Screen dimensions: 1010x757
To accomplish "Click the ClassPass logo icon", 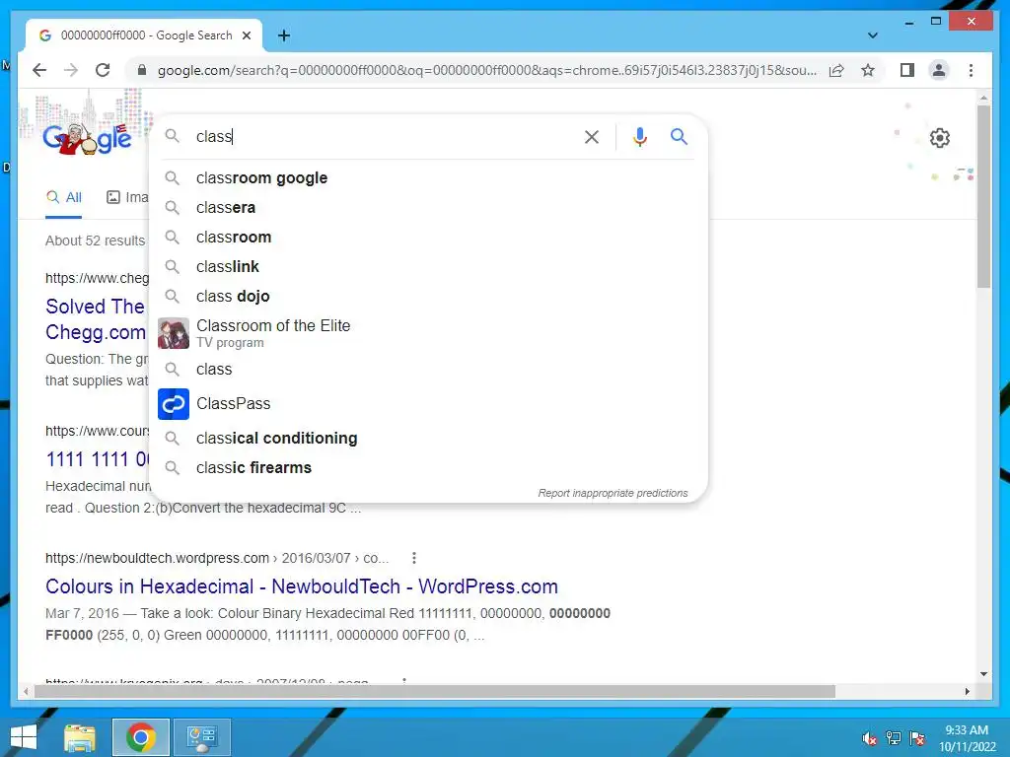I will (174, 403).
